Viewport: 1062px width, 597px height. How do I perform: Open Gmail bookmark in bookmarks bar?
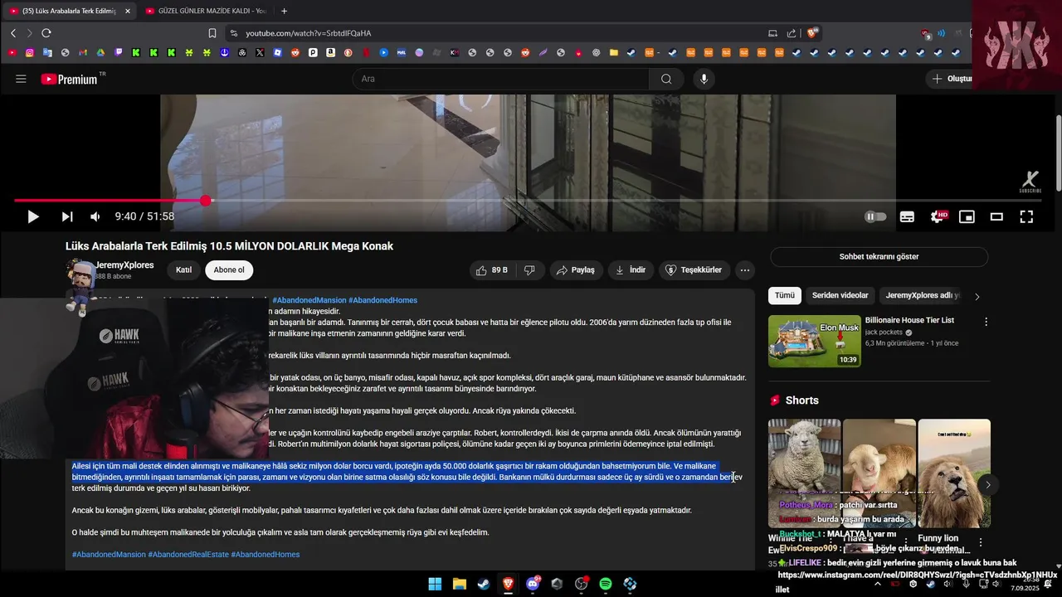tap(83, 52)
